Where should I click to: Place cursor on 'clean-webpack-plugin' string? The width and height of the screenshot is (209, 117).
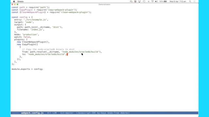74,12
